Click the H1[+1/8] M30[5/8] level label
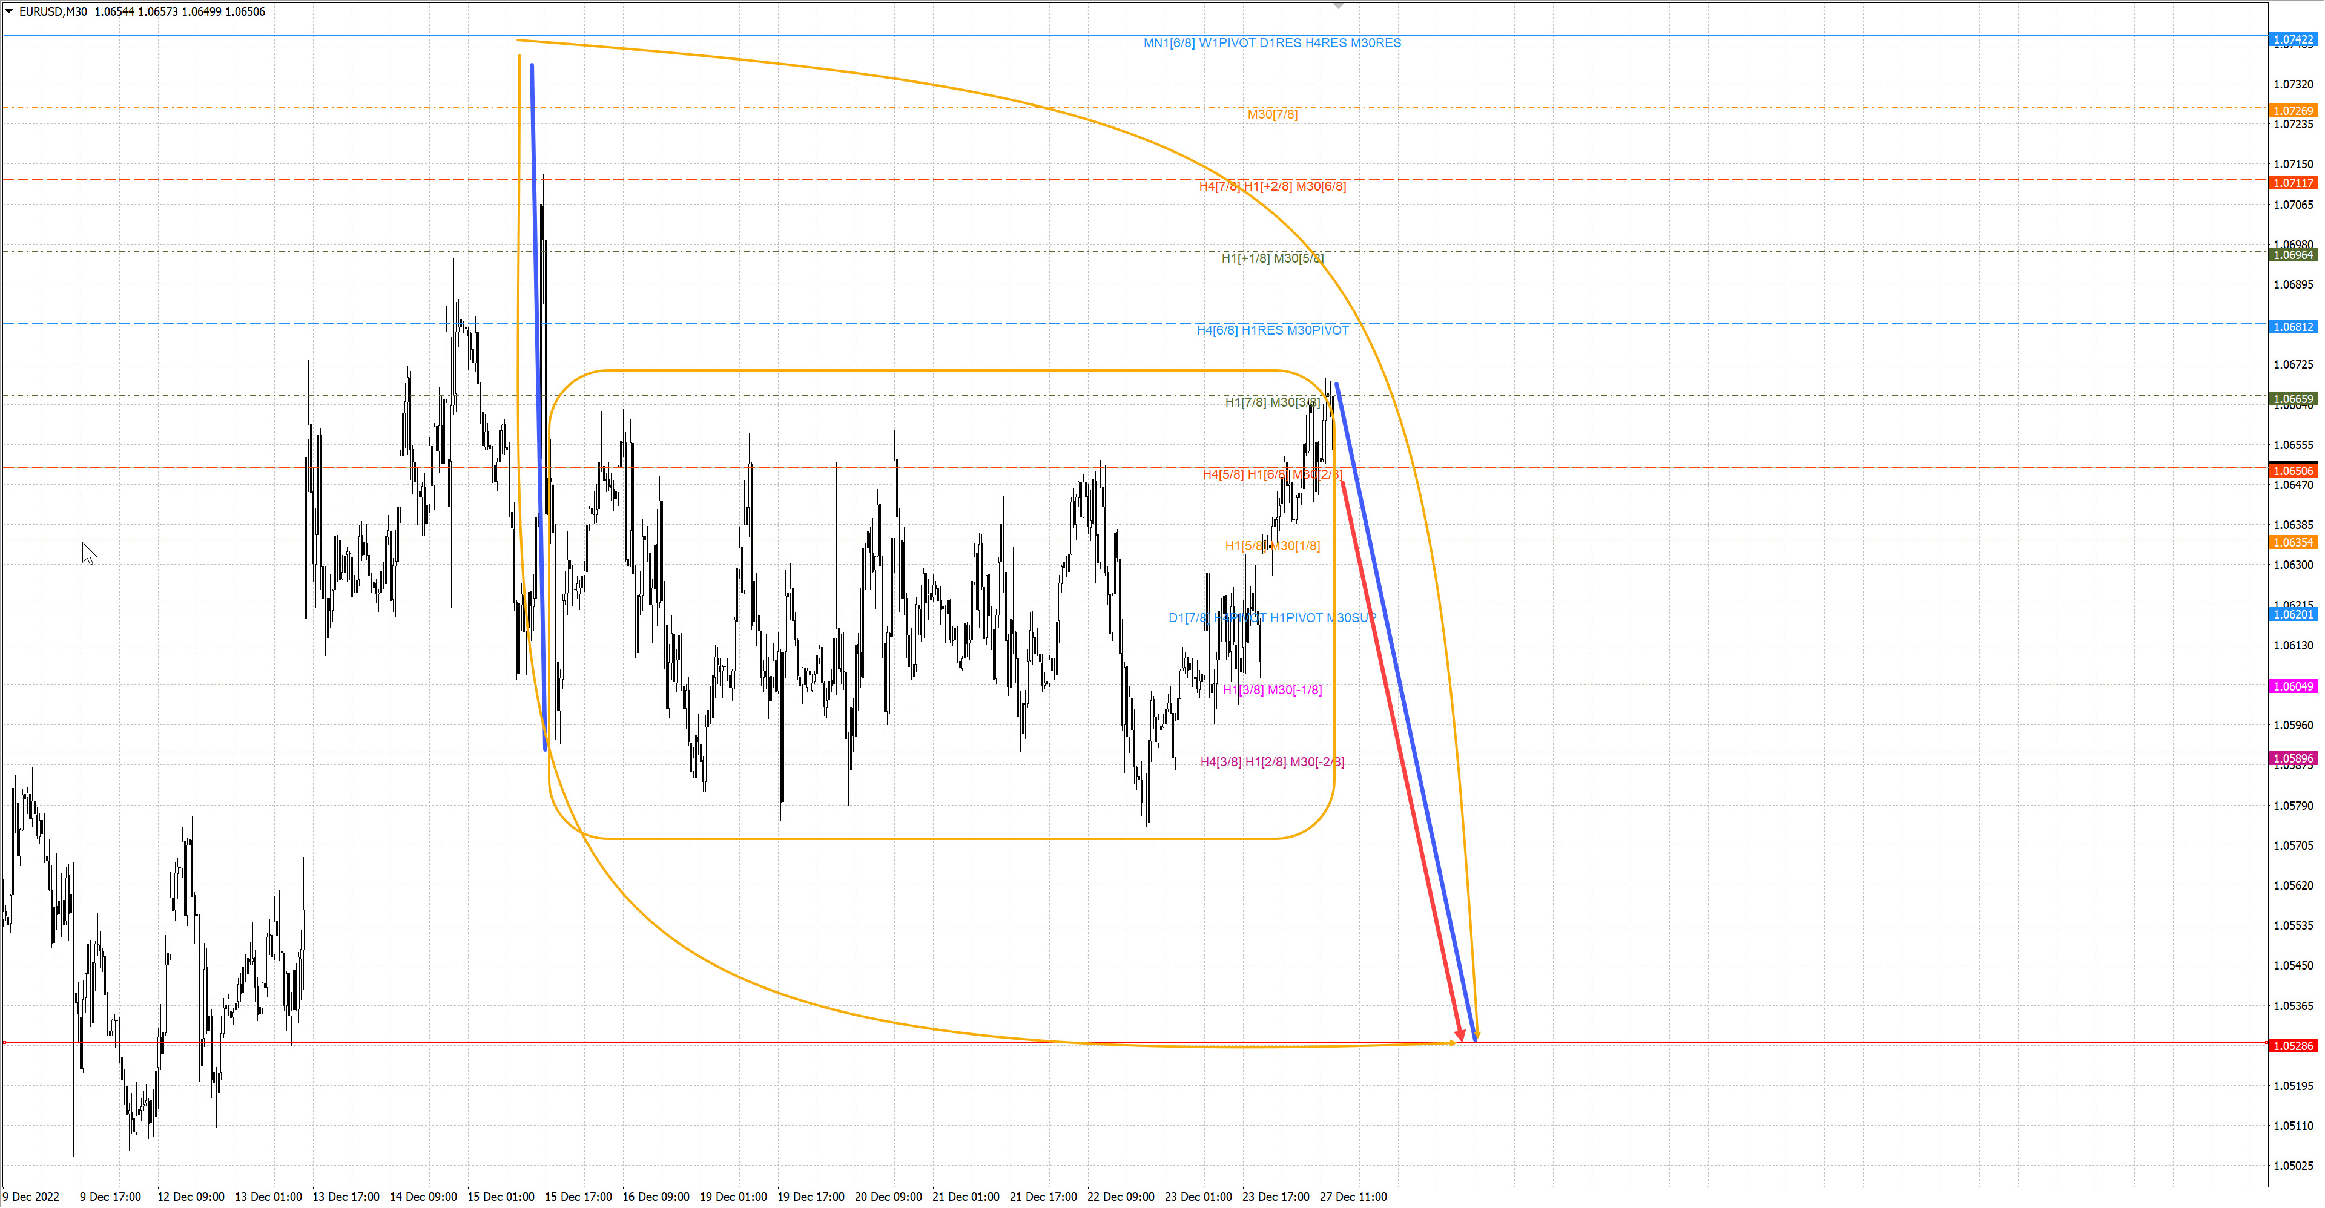Image resolution: width=2325 pixels, height=1208 pixels. tap(1273, 258)
